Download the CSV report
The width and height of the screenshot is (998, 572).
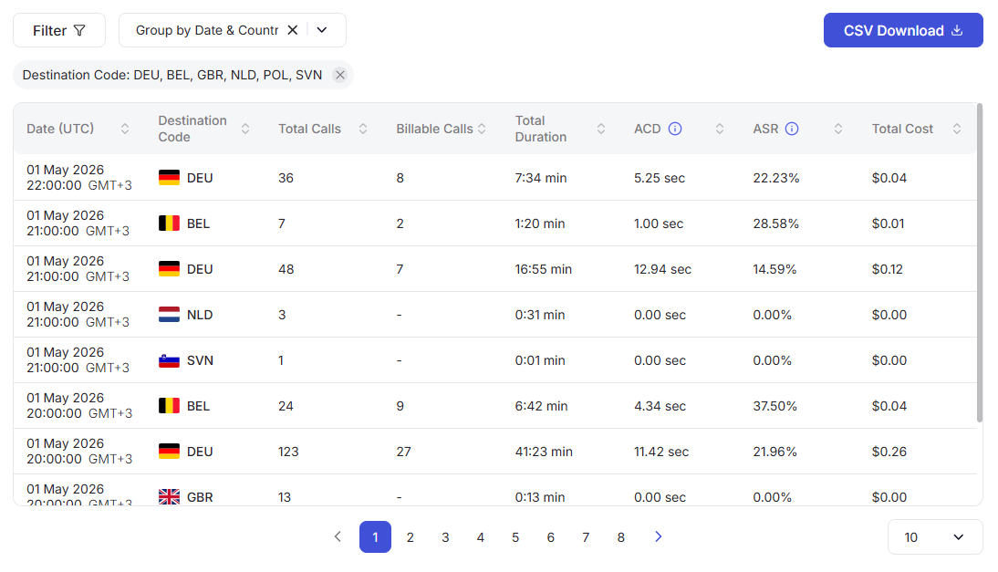(x=903, y=30)
